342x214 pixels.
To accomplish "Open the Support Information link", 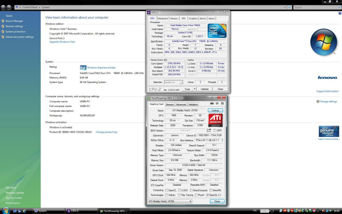I will (x=327, y=91).
